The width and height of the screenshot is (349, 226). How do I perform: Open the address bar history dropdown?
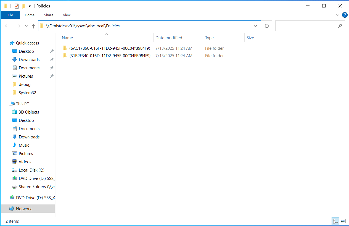point(256,26)
